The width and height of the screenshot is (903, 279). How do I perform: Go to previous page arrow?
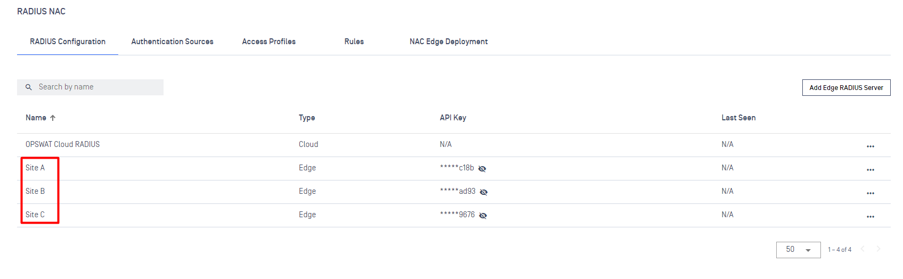(863, 249)
